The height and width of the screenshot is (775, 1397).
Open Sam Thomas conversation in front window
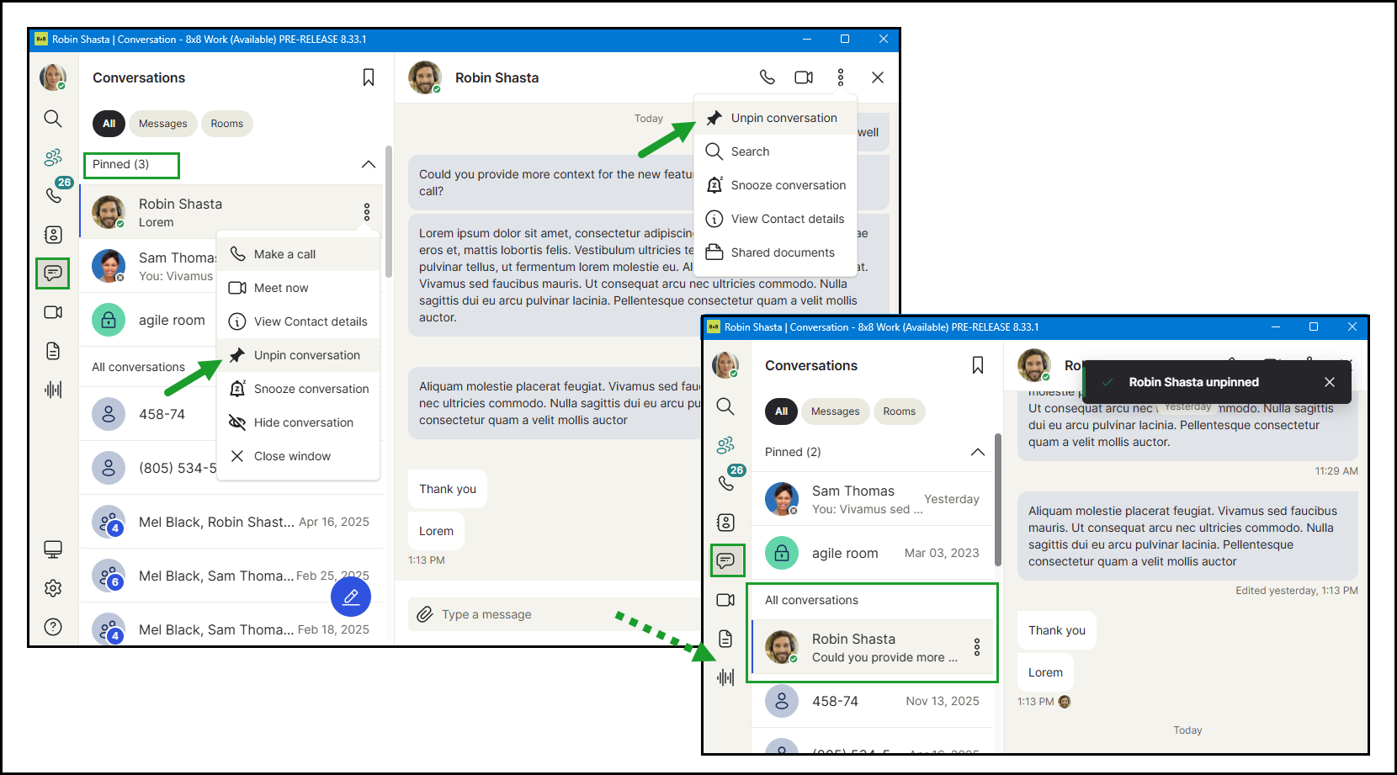pos(873,499)
